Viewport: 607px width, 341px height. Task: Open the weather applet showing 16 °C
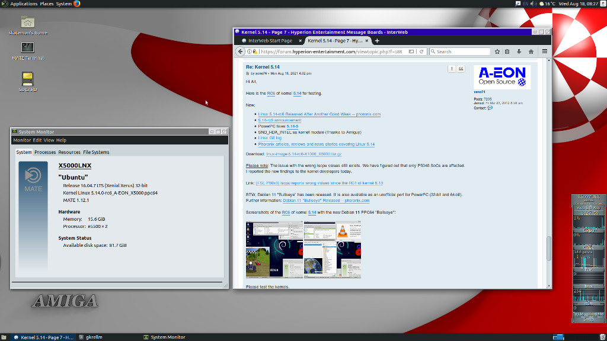[x=547, y=4]
